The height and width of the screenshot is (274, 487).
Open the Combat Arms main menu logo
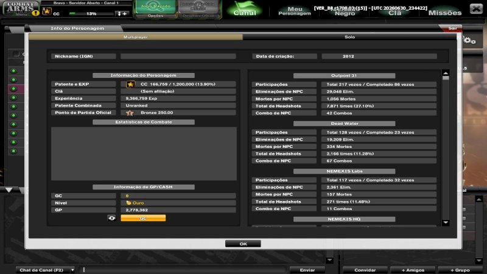pos(20,7)
